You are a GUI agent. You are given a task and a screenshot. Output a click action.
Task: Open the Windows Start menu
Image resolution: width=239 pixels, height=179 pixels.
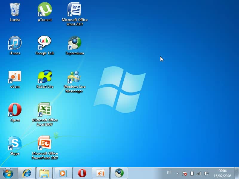[x=8, y=173]
